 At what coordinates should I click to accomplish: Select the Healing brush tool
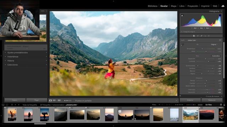click(201, 36)
